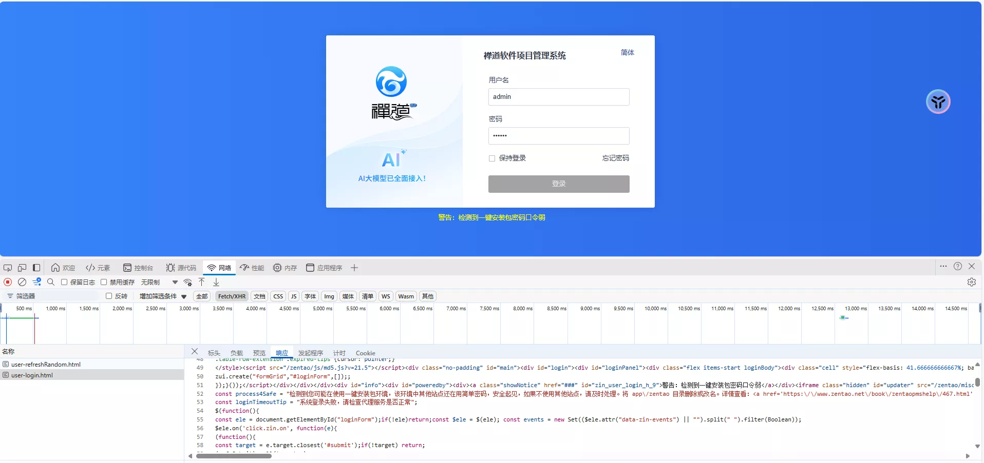Open the 性能 performance tab
Viewport: 984px width, 463px height.
[252, 268]
